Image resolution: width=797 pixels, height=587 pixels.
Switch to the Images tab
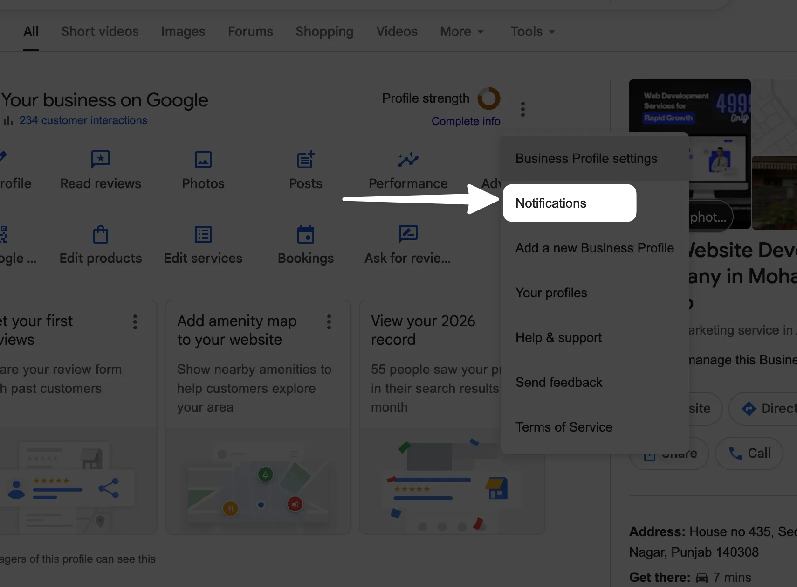pos(183,31)
